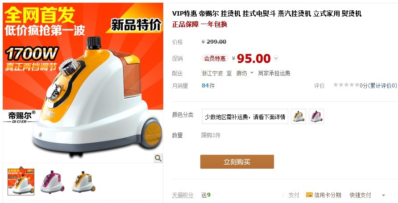
Task: Click the product title text
Action: coord(267,13)
